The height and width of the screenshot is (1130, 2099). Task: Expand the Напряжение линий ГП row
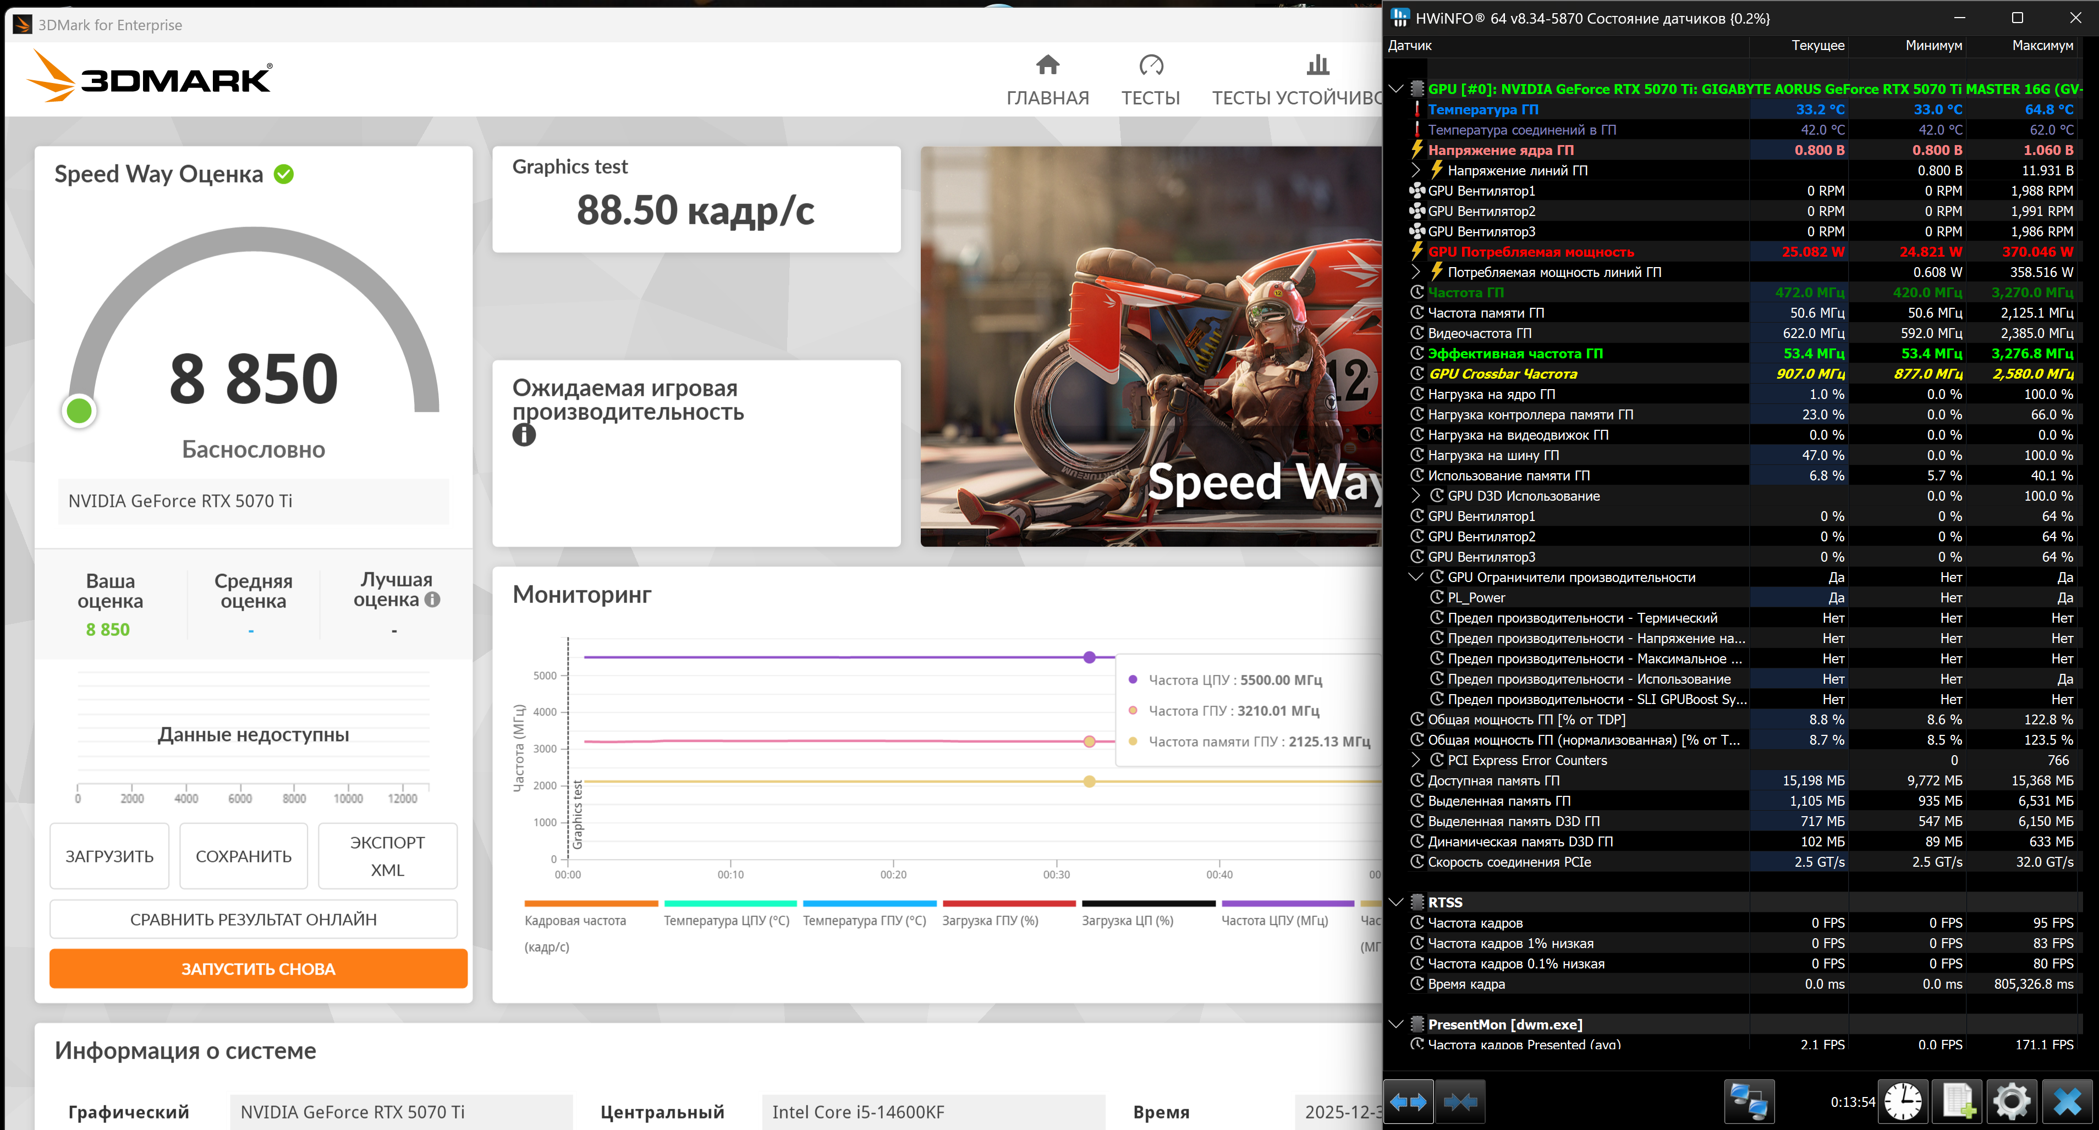point(1415,170)
